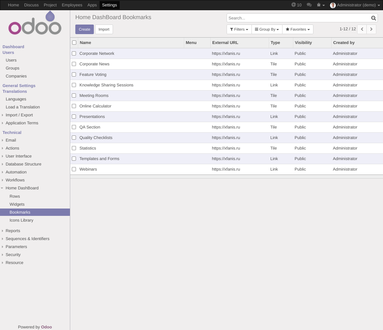383x330 pixels.
Task: Check the Webinars row checkbox
Action: click(74, 169)
